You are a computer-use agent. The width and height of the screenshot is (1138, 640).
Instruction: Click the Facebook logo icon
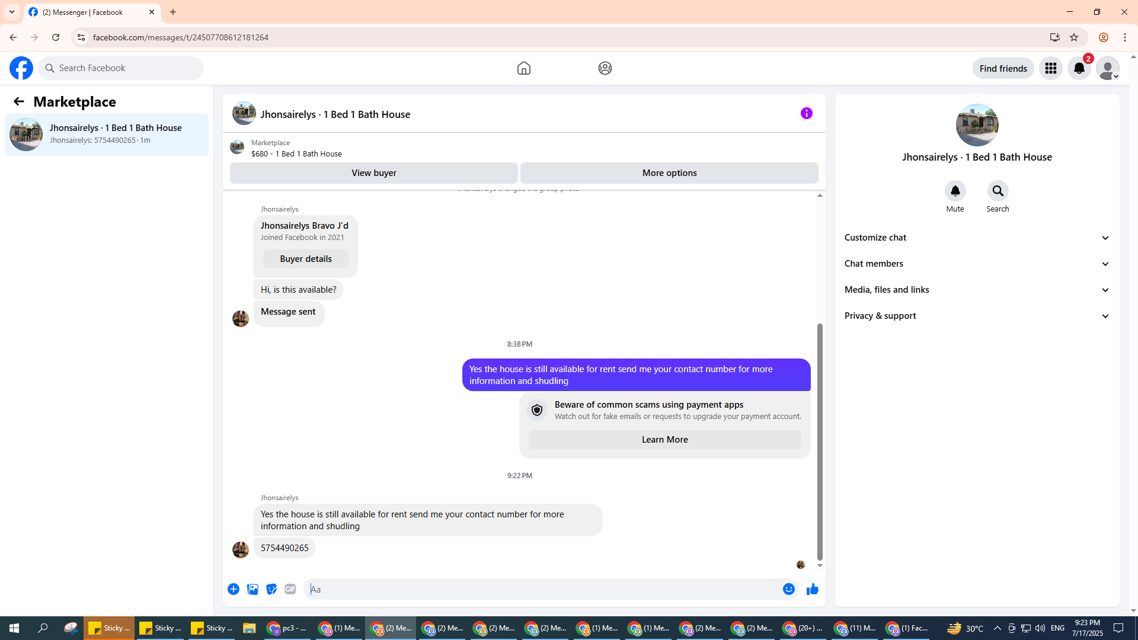[x=21, y=68]
